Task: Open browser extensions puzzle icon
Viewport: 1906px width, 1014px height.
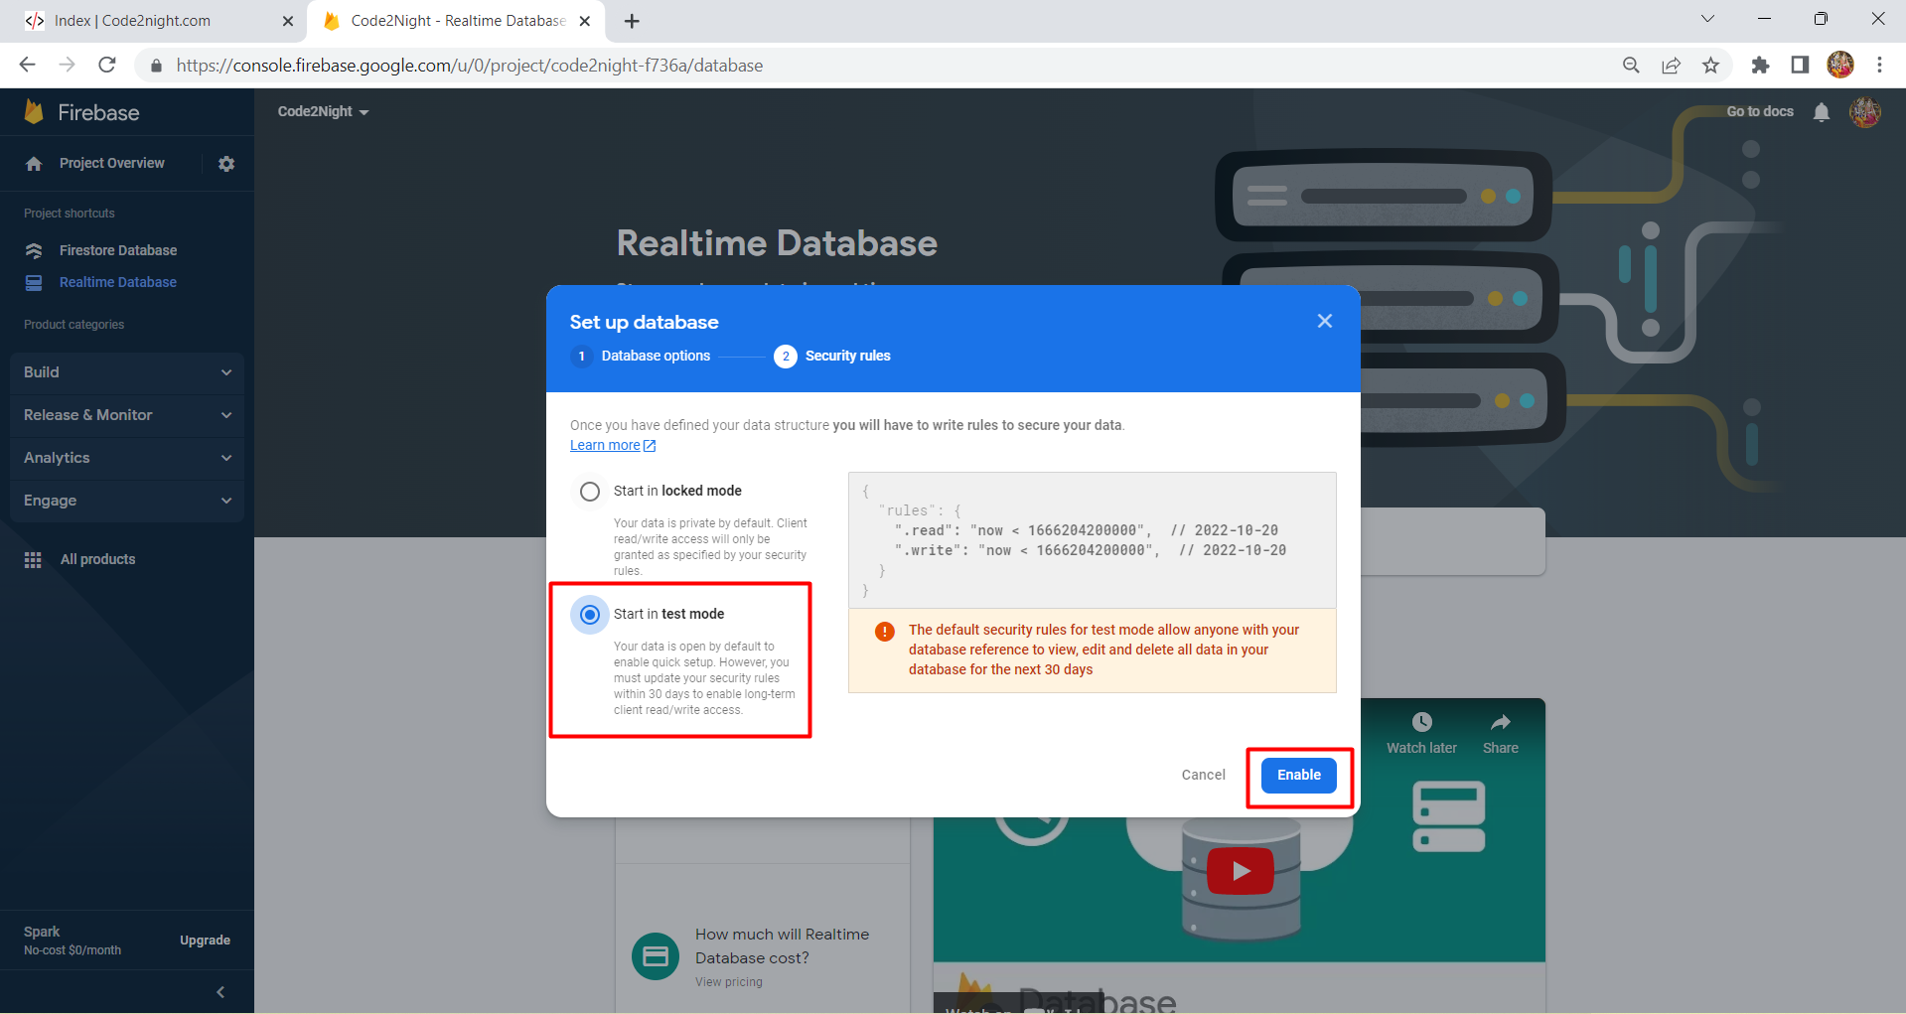Action: point(1760,65)
